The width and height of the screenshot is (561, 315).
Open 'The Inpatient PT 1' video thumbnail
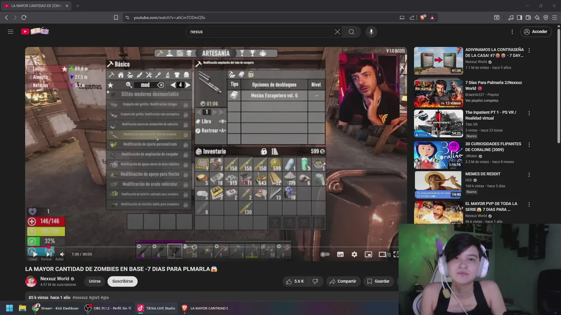click(438, 123)
